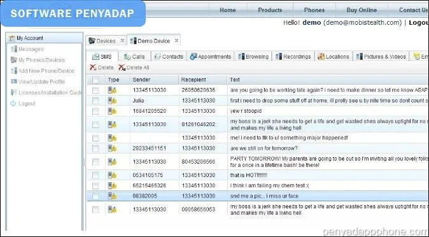This screenshot has height=237, width=429.
Task: Click the SMS type icon for sender 28233451151
Action: (x=112, y=148)
